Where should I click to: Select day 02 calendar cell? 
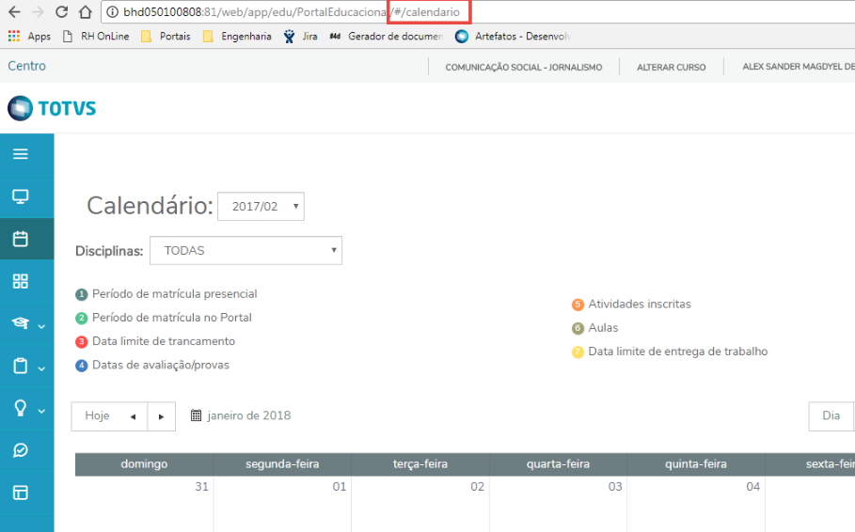coord(420,504)
